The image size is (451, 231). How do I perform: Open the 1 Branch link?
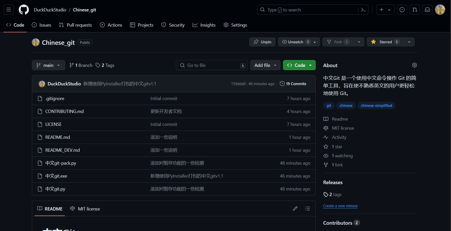(x=81, y=65)
